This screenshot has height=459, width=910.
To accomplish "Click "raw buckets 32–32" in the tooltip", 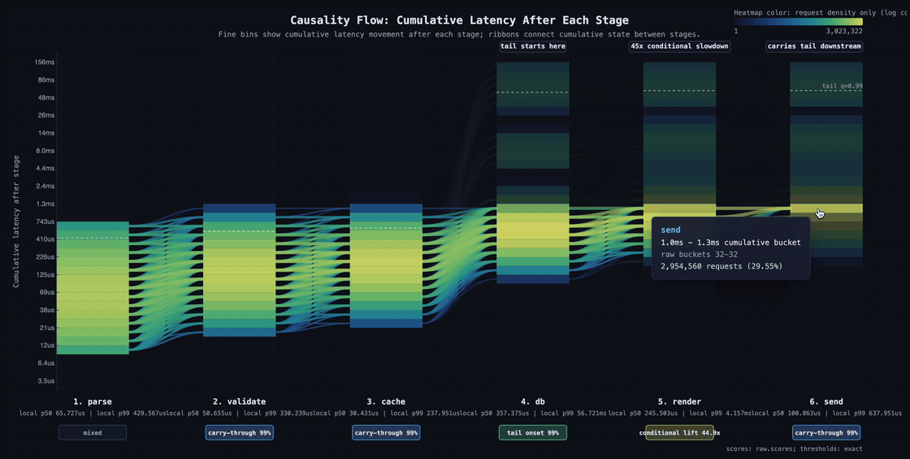I will (x=700, y=255).
